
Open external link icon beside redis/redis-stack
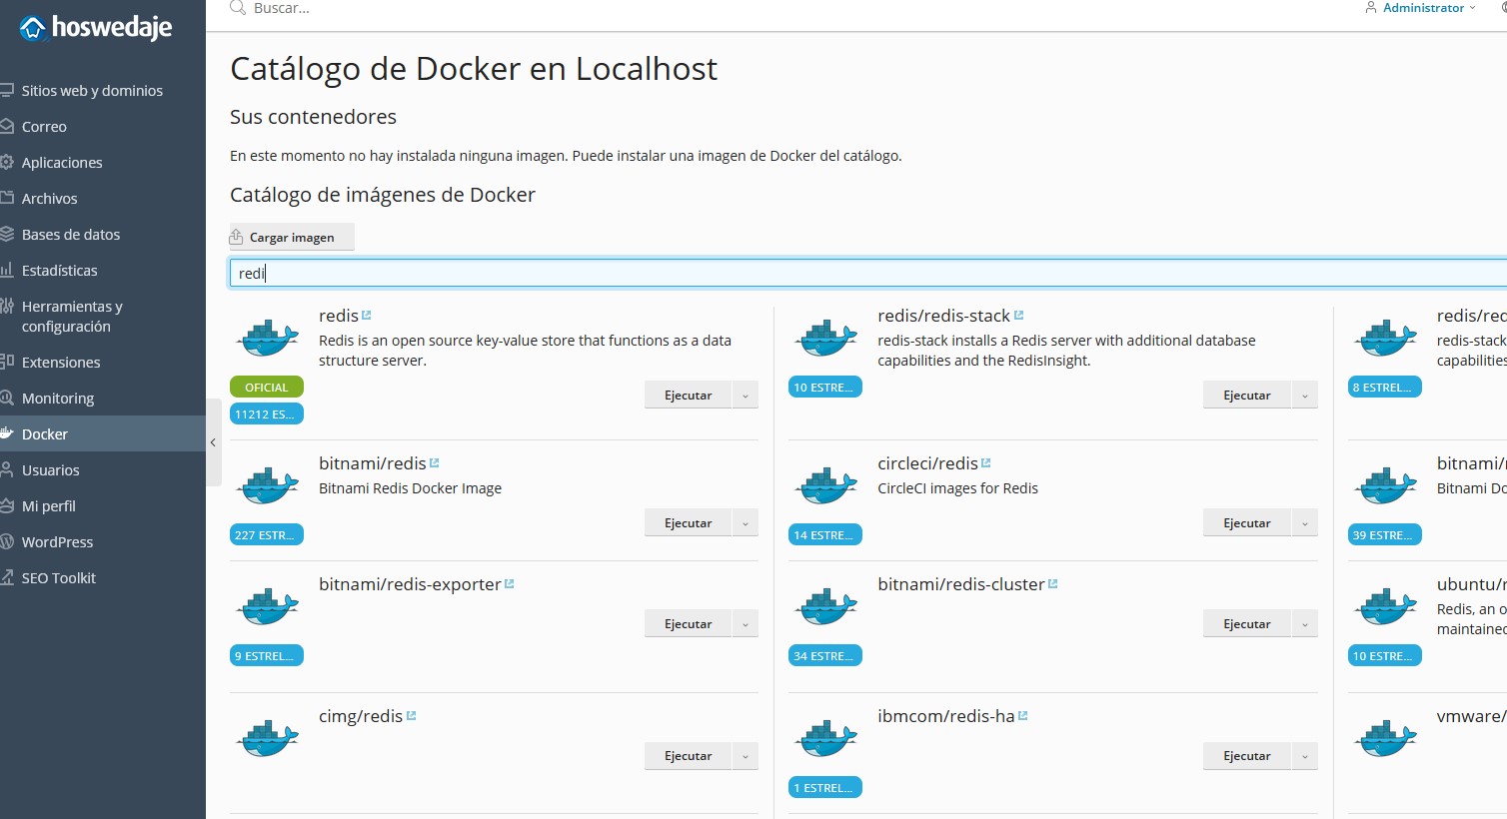click(x=1019, y=315)
